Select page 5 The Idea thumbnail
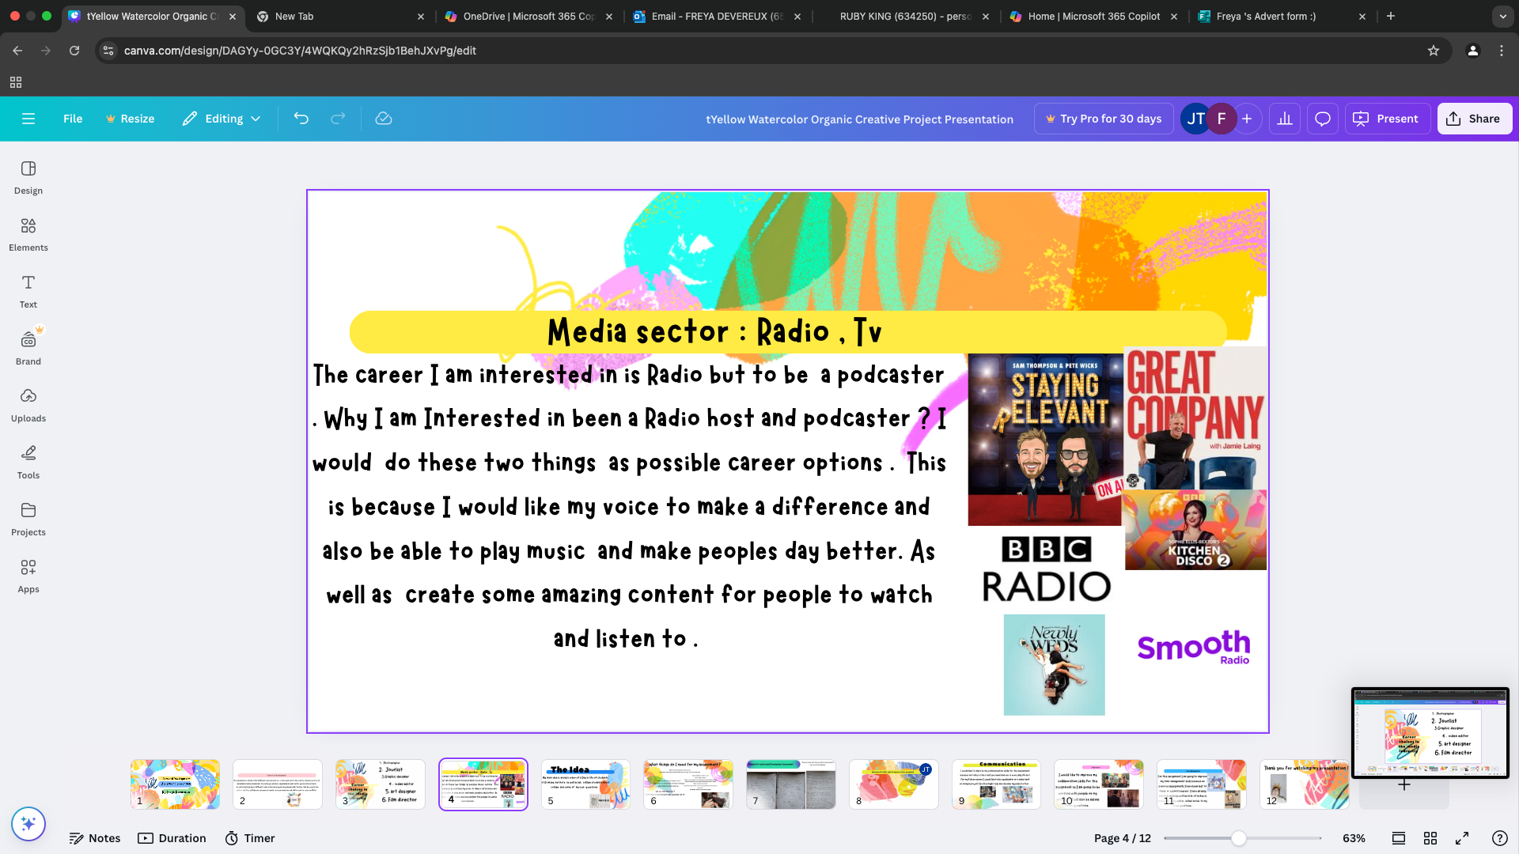Viewport: 1519px width, 854px height. (585, 784)
